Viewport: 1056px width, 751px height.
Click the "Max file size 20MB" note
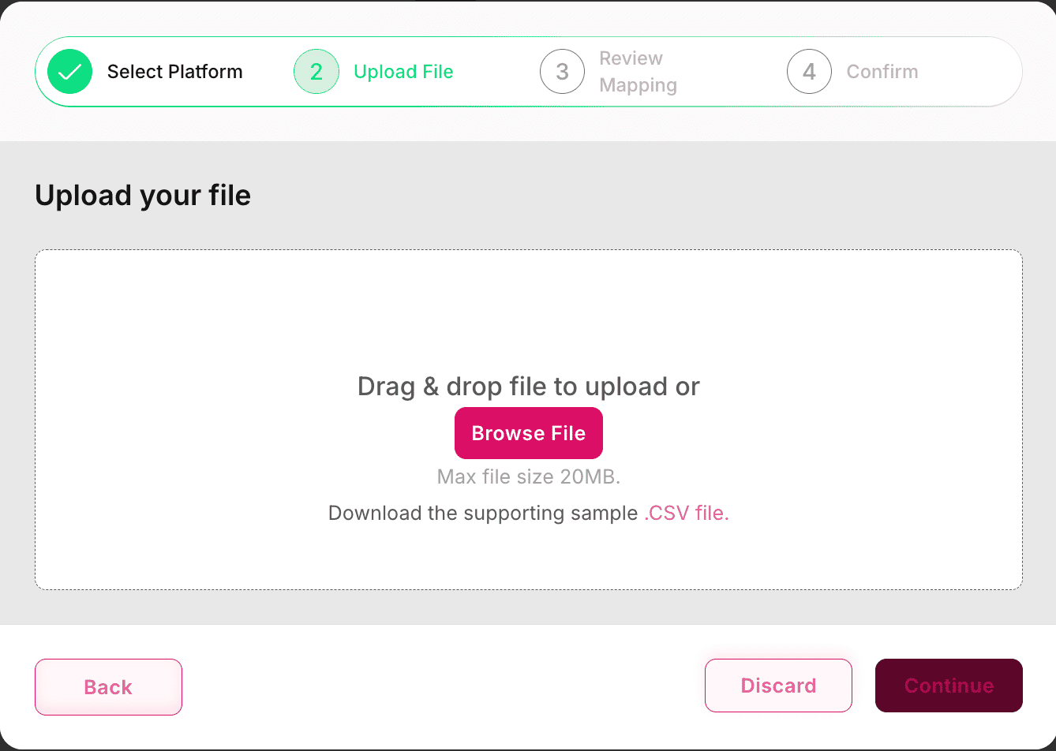(x=528, y=476)
